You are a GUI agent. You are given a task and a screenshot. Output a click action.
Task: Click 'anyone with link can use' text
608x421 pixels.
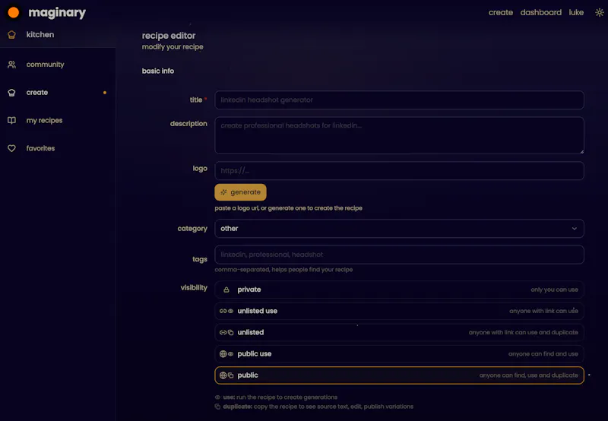(x=543, y=311)
